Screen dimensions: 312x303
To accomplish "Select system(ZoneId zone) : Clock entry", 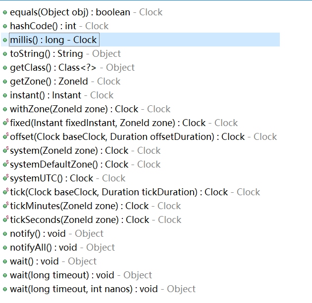I will coord(85,151).
